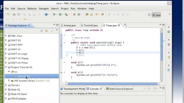This screenshot has height=103, width=184.
Task: Expand the GWT-RPC project node
Action: [6, 45]
